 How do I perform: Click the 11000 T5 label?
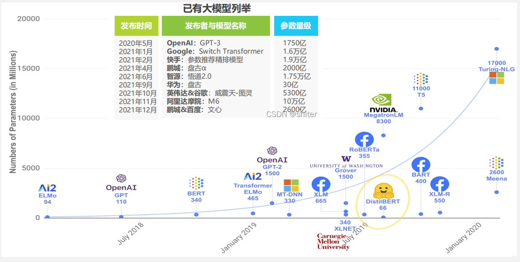pyautogui.click(x=421, y=92)
